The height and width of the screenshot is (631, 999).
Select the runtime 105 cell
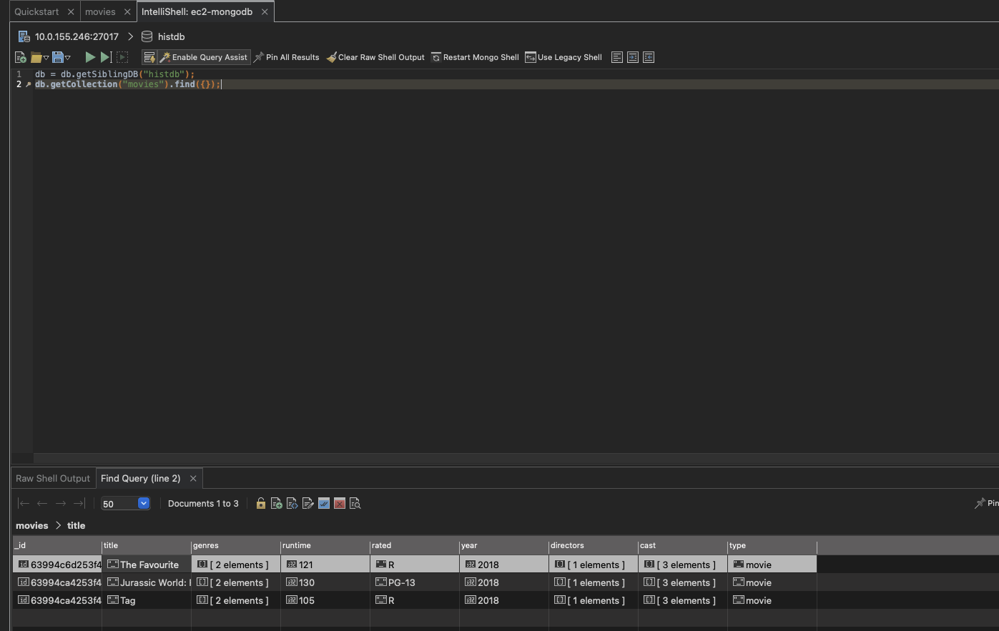[325, 600]
